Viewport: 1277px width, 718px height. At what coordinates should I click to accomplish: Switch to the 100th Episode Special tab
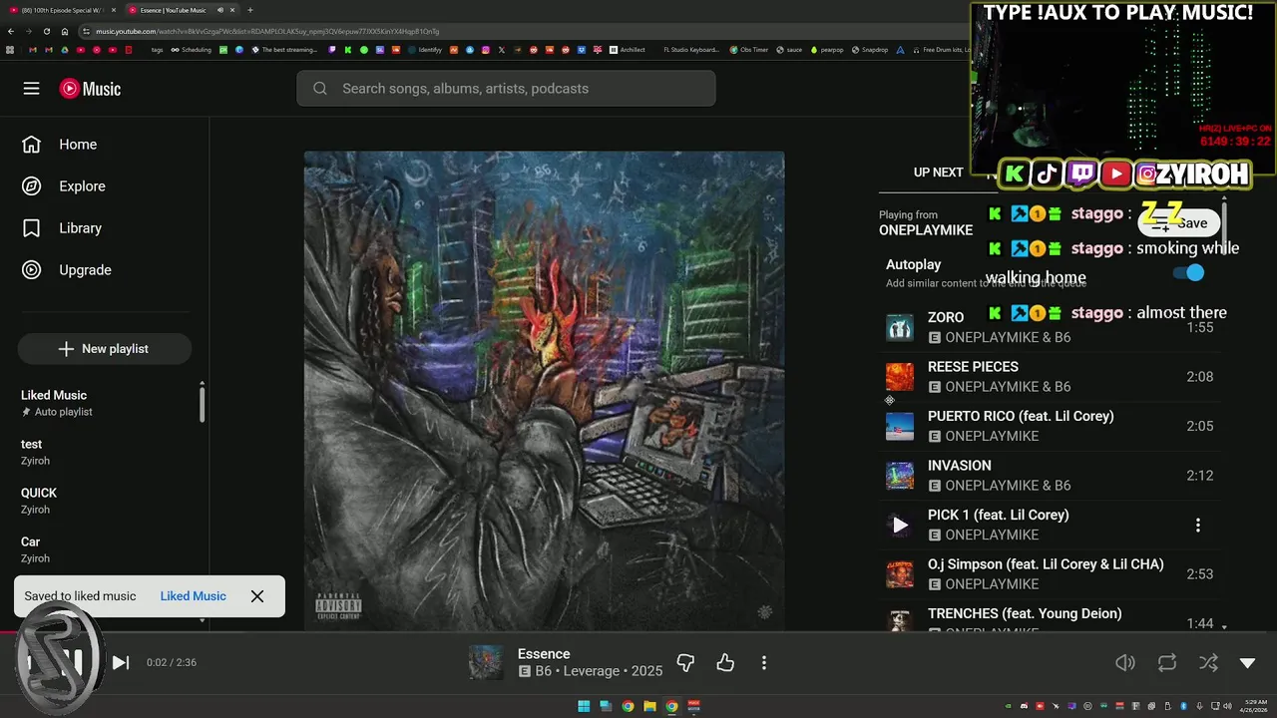coord(60,10)
